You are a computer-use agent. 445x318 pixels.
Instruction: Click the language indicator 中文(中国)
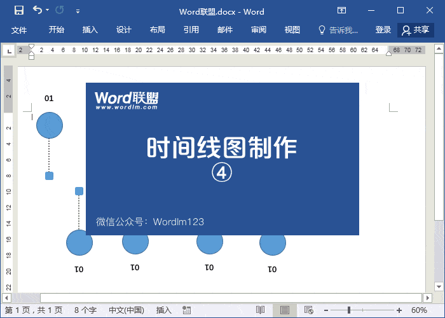click(127, 310)
